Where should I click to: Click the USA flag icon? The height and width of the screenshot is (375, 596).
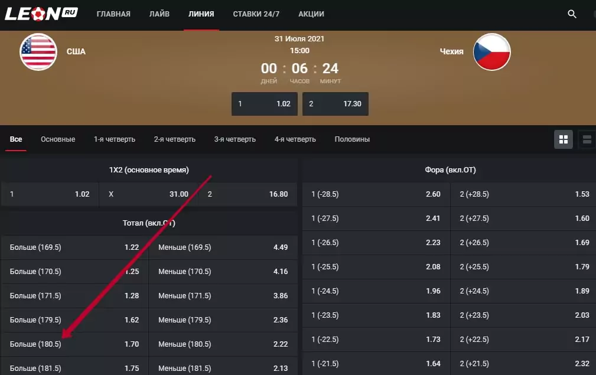pos(38,52)
